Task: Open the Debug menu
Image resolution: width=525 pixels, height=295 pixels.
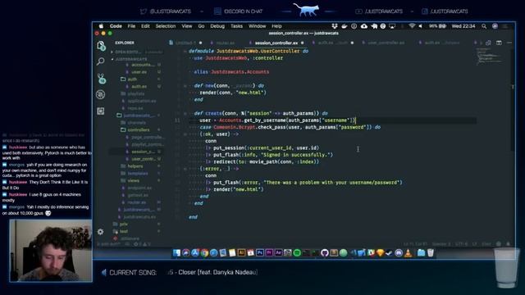Action: pos(217,26)
